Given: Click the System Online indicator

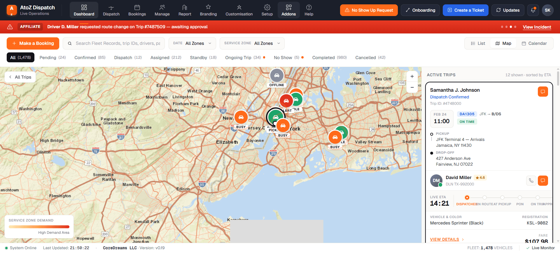Looking at the screenshot, I should coord(21,248).
